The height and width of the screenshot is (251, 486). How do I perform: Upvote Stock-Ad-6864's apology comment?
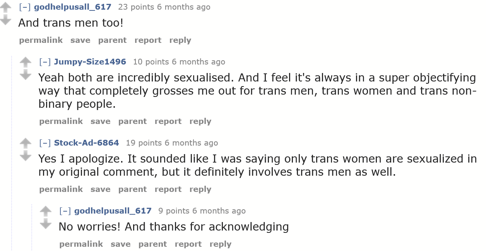pyautogui.click(x=26, y=144)
